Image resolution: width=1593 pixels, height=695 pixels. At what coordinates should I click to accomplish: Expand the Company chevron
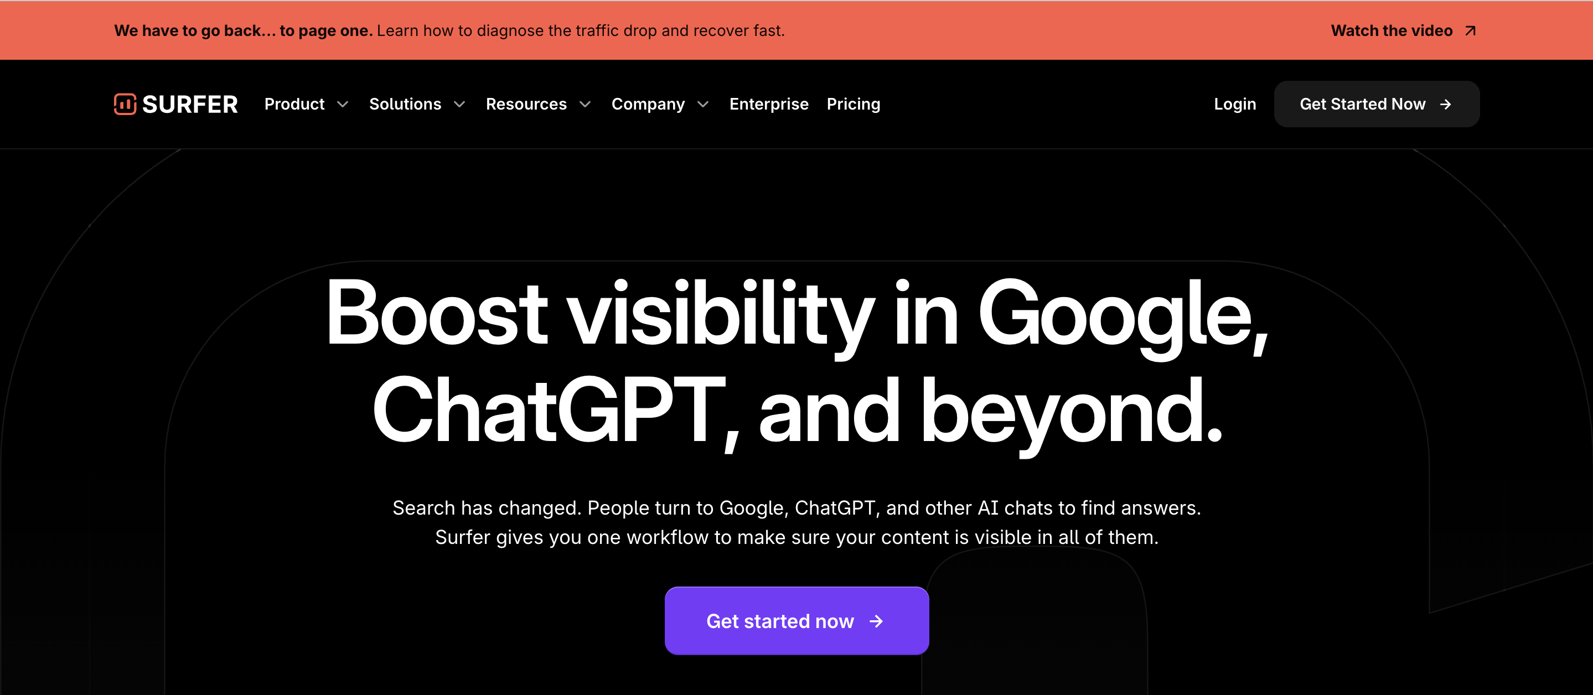click(x=703, y=105)
